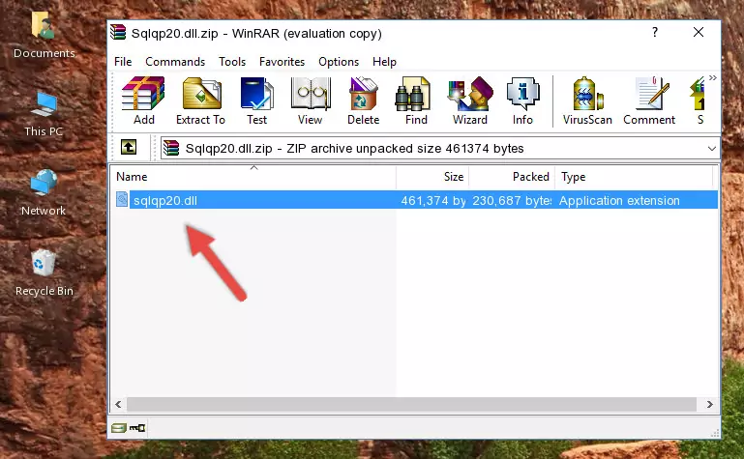Select Network desktop icon
The height and width of the screenshot is (459, 744).
[x=44, y=193]
